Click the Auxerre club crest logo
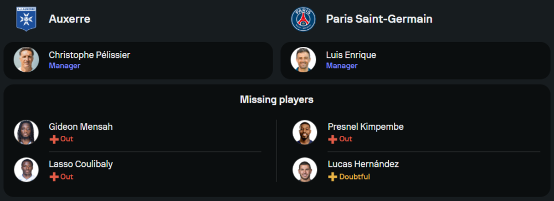This screenshot has height=201, width=554. coord(26,19)
